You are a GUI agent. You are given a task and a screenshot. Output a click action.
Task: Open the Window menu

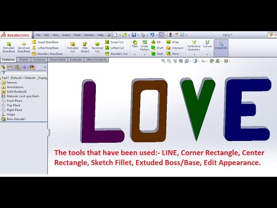[x=89, y=35]
